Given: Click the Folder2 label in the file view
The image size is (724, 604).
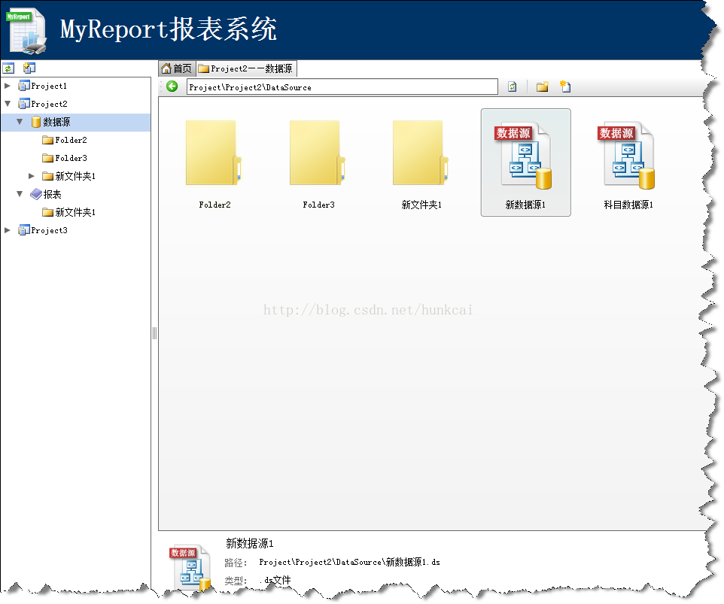Looking at the screenshot, I should (214, 205).
